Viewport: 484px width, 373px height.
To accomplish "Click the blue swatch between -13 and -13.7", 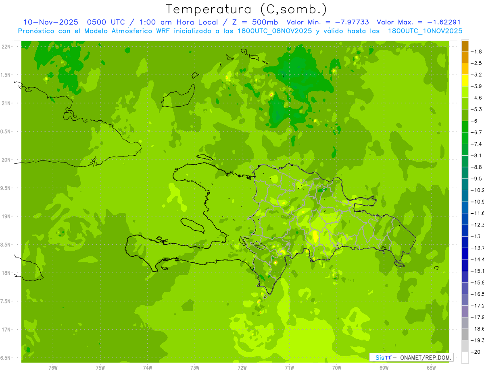I will tap(465, 242).
